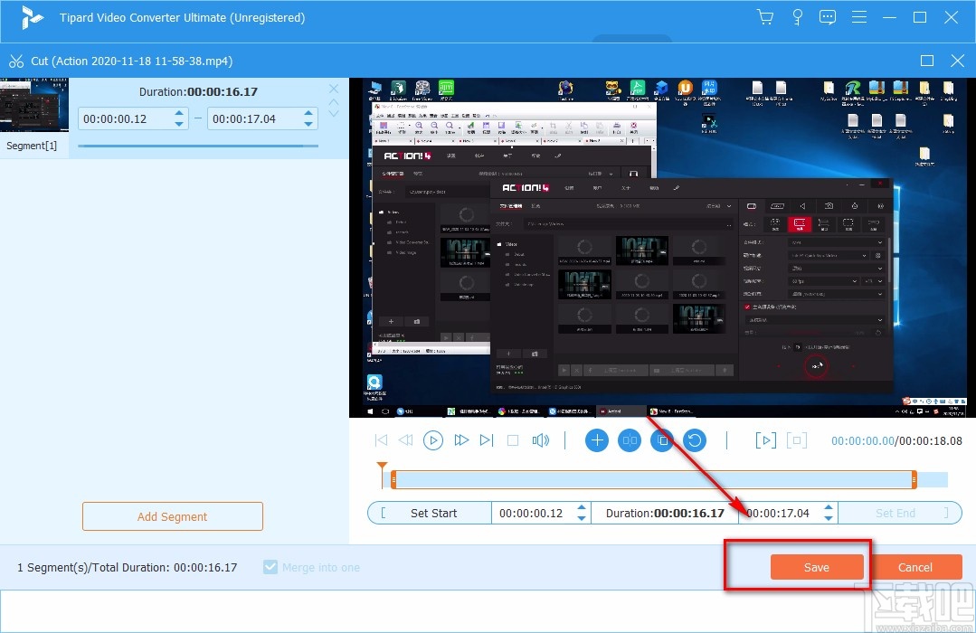Delete Segment[1] with its X icon
The image size is (976, 633).
[334, 89]
